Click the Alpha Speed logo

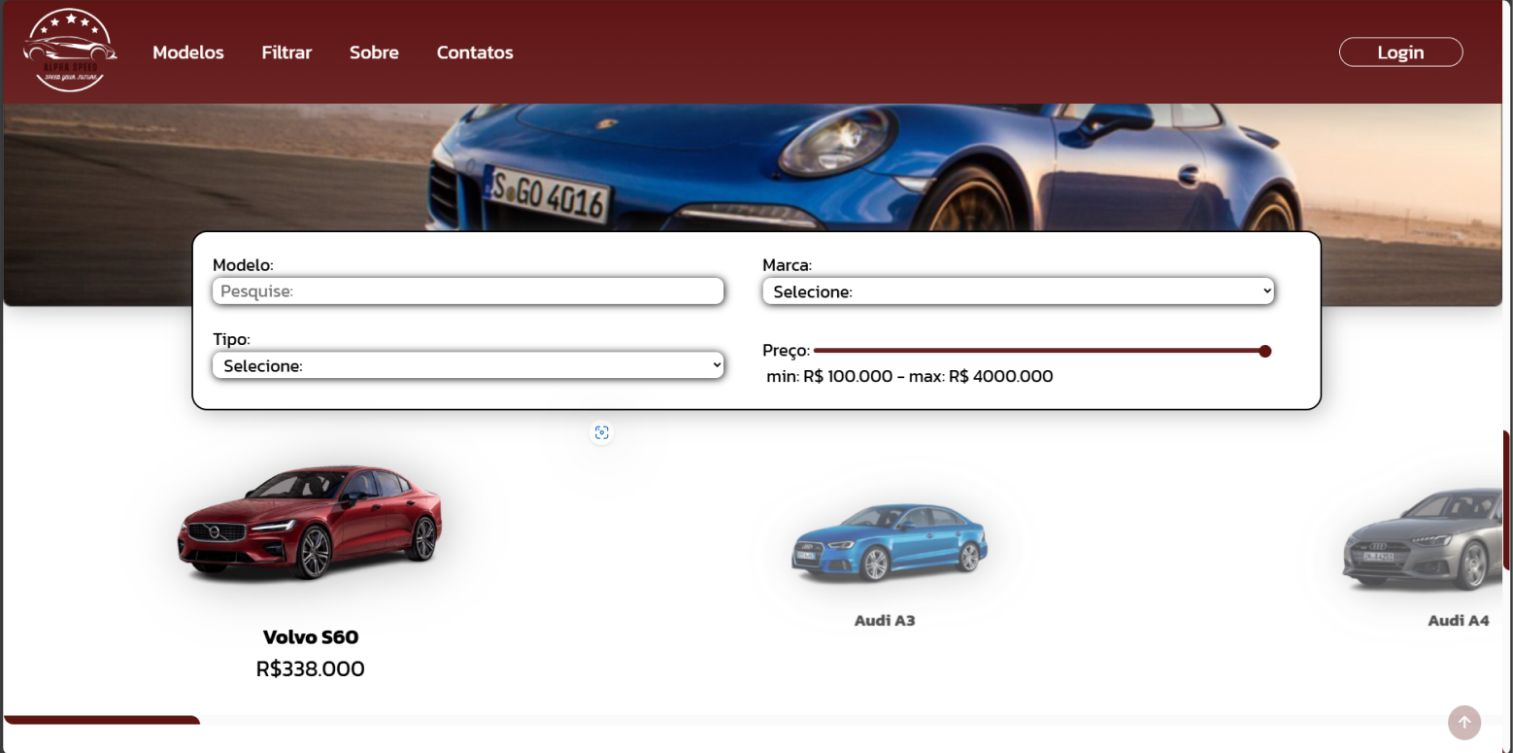click(x=69, y=50)
